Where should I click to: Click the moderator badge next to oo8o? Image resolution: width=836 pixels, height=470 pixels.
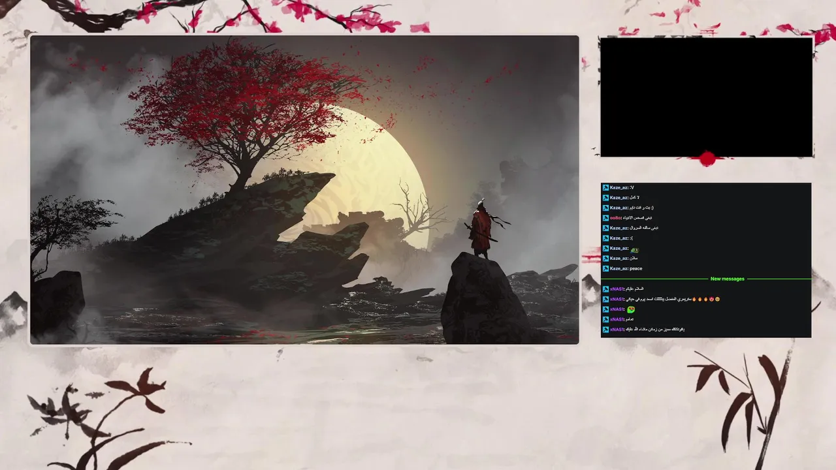click(x=605, y=218)
